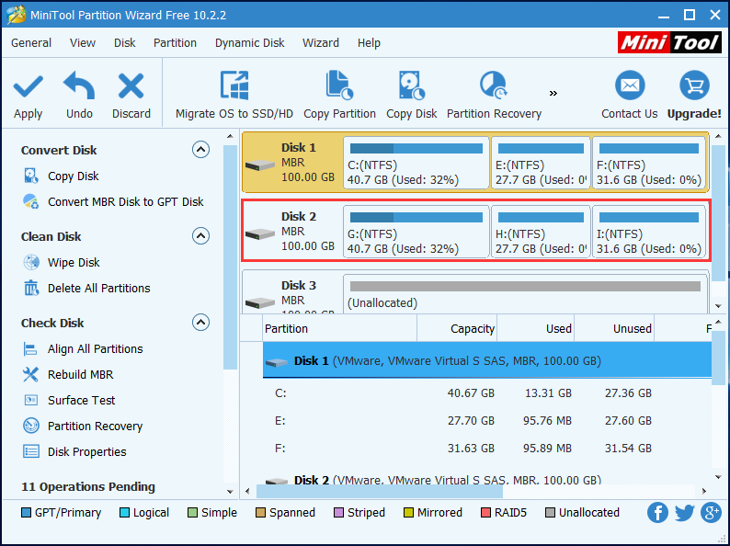The width and height of the screenshot is (730, 546).
Task: Collapse the Convert Disk section
Action: coord(200,150)
